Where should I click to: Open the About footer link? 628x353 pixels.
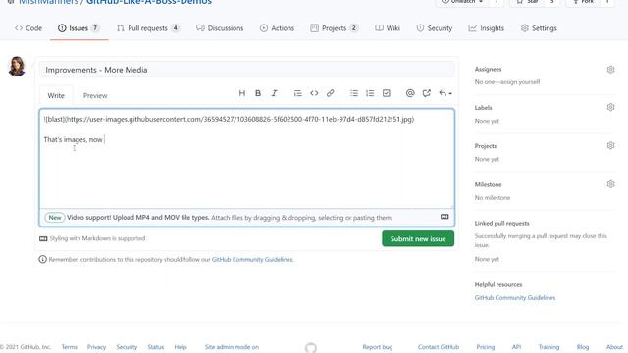[x=614, y=347]
